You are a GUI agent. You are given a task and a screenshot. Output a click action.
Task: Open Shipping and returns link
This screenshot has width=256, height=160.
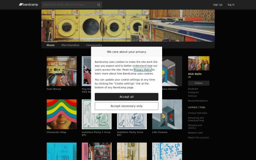coord(195,127)
